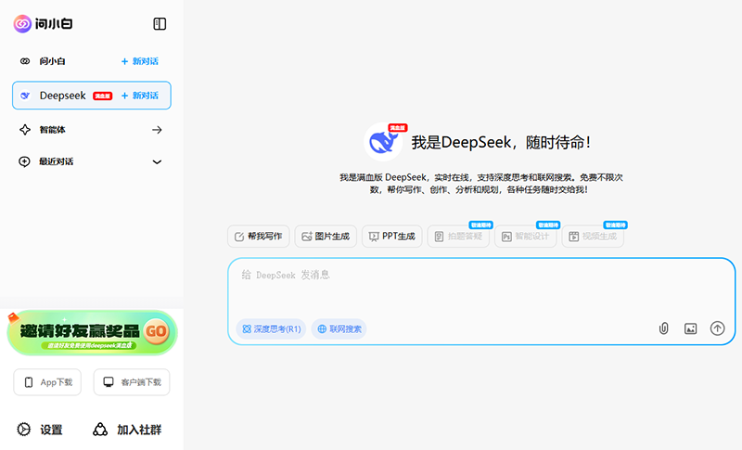This screenshot has height=450, width=742.
Task: Click the presentation icon in PPT生成
Action: click(x=374, y=236)
